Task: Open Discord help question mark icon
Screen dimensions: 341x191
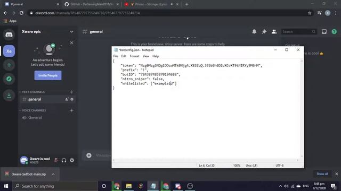Action: click(334, 32)
